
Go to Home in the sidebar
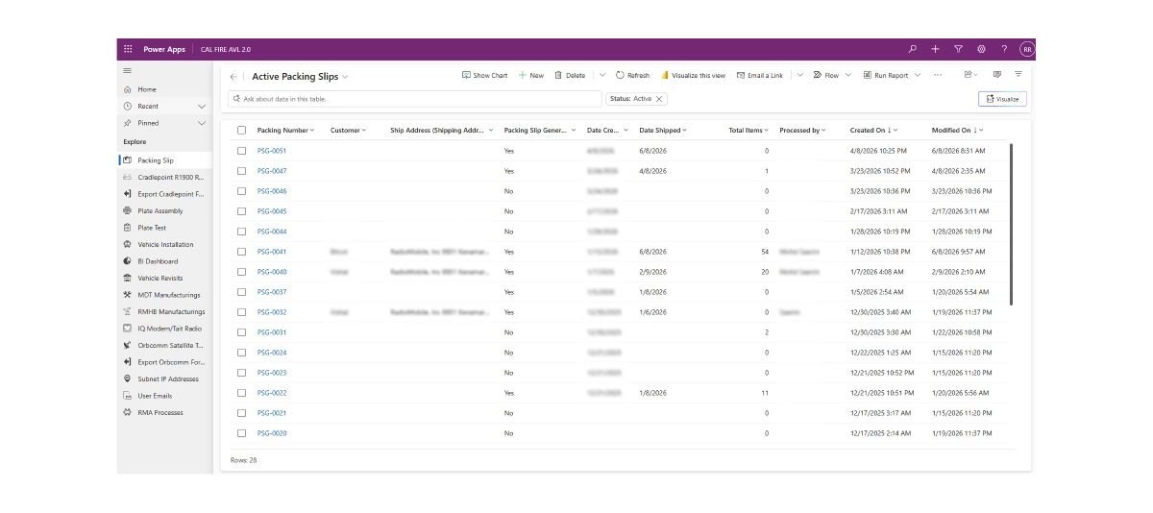point(164,89)
